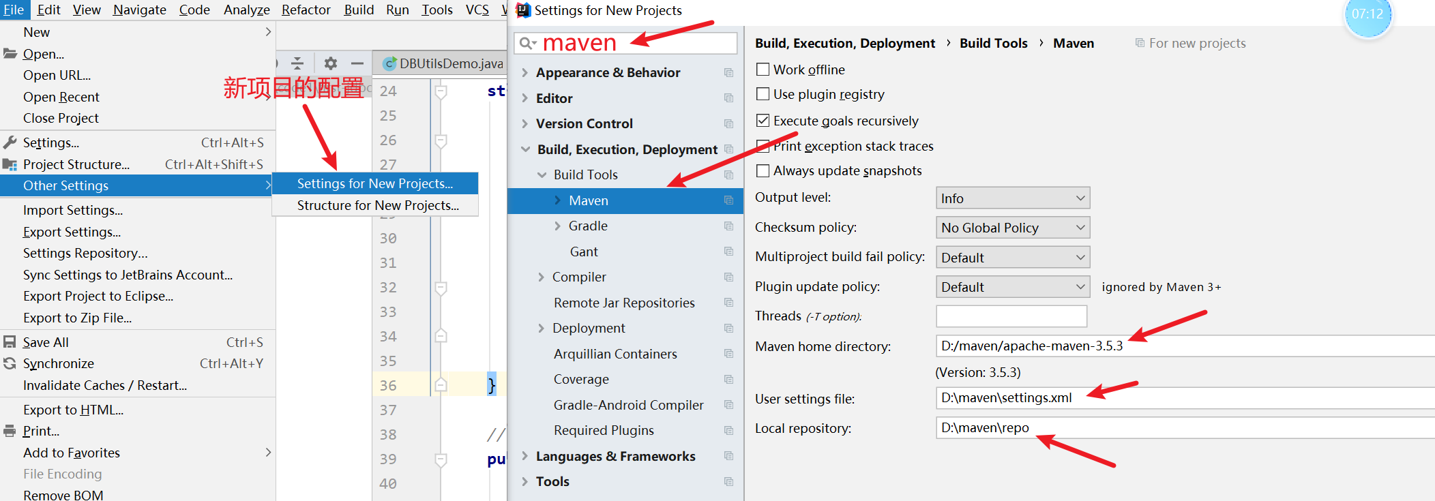The width and height of the screenshot is (1435, 501).
Task: Click the project-level icon beside Compiler
Action: [x=728, y=277]
